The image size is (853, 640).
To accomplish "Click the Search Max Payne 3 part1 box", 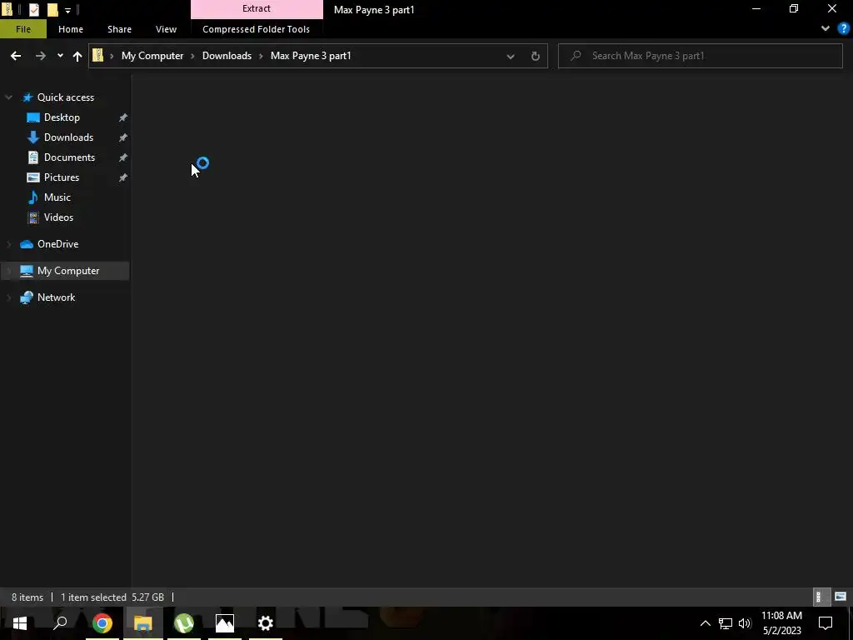I will pos(700,56).
